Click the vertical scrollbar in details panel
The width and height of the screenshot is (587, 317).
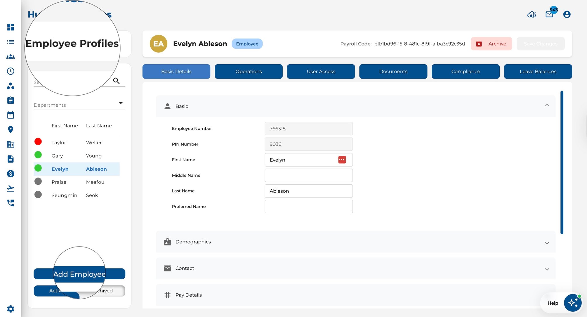[562, 162]
